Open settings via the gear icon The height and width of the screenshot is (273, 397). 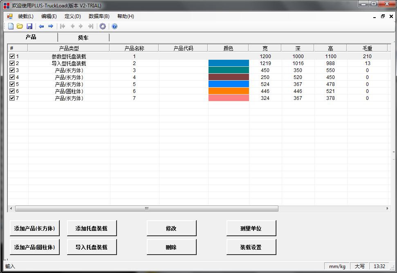pyautogui.click(x=103, y=26)
